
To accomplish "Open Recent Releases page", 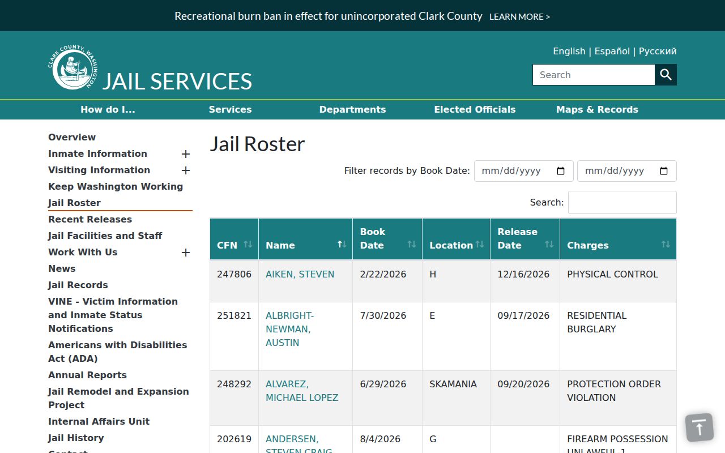I will [90, 219].
